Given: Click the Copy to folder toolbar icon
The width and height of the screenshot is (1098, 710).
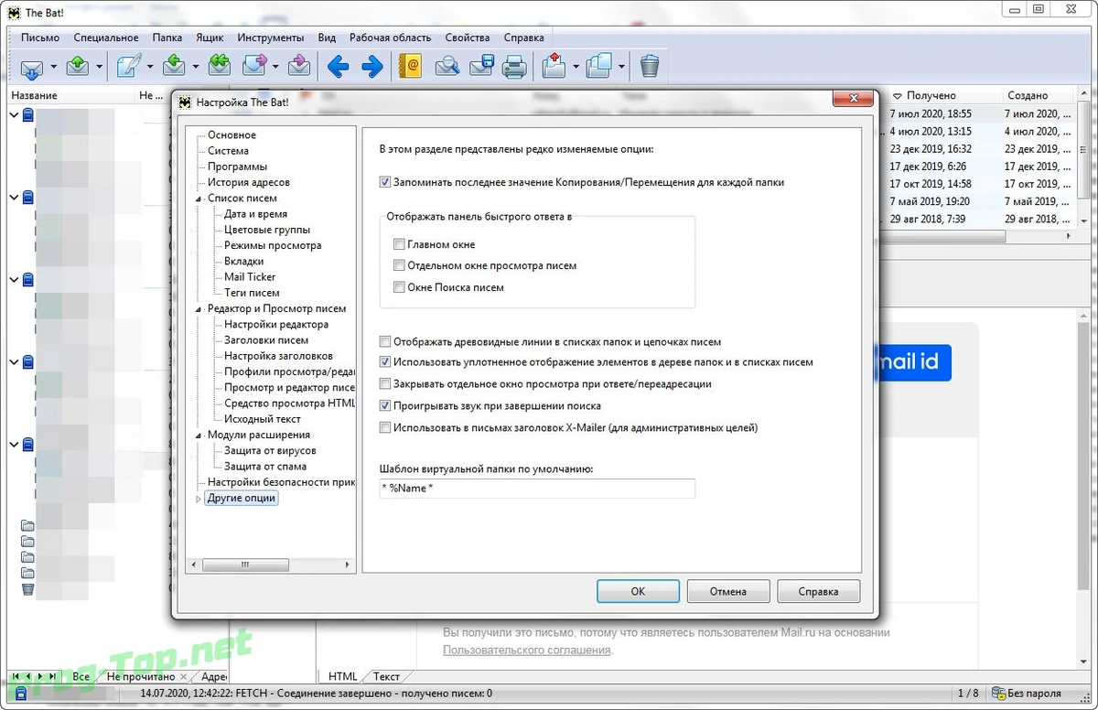Looking at the screenshot, I should (599, 67).
